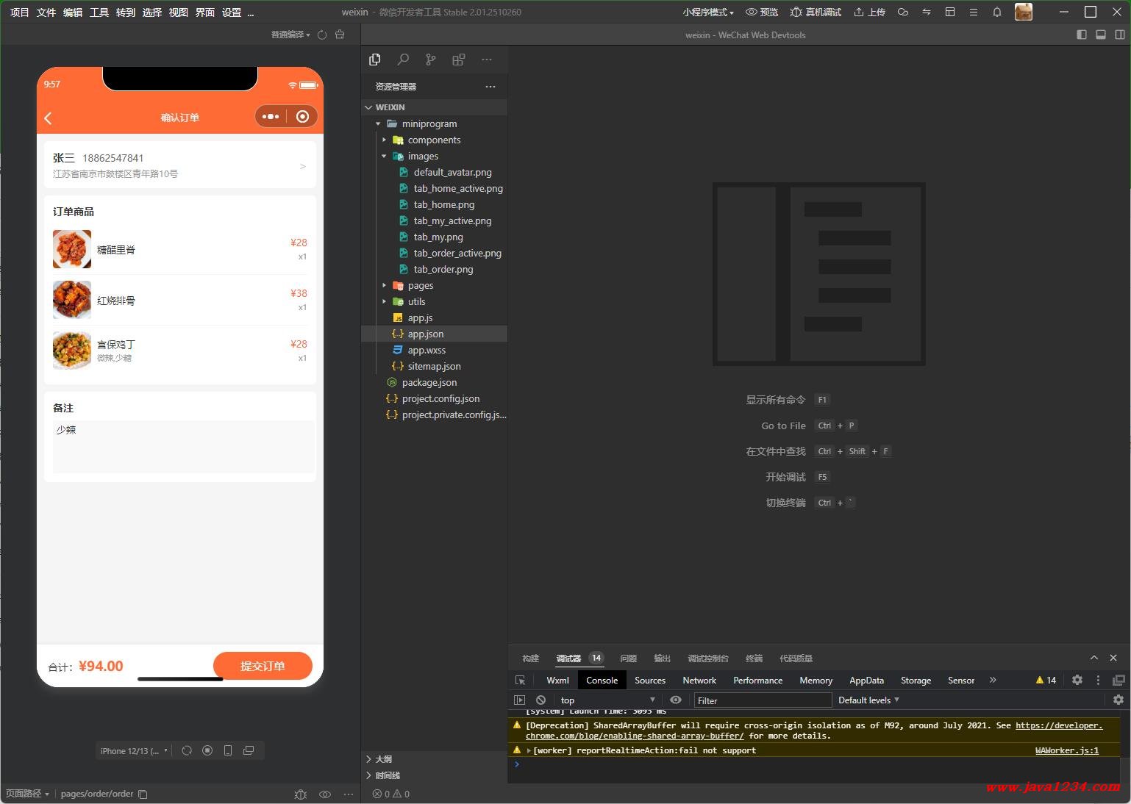The height and width of the screenshot is (804, 1131).
Task: Copy the page path pages/order/order
Action: [143, 794]
